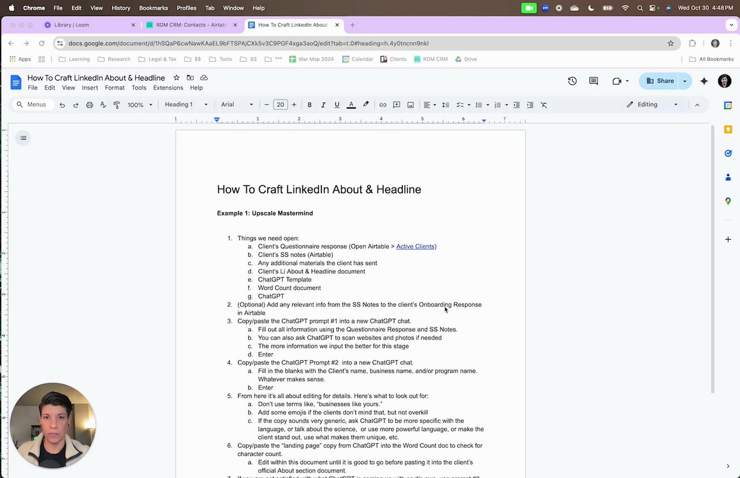Screen dimensions: 740x478
Task: Run spelling and grammar check
Action: coord(103,105)
